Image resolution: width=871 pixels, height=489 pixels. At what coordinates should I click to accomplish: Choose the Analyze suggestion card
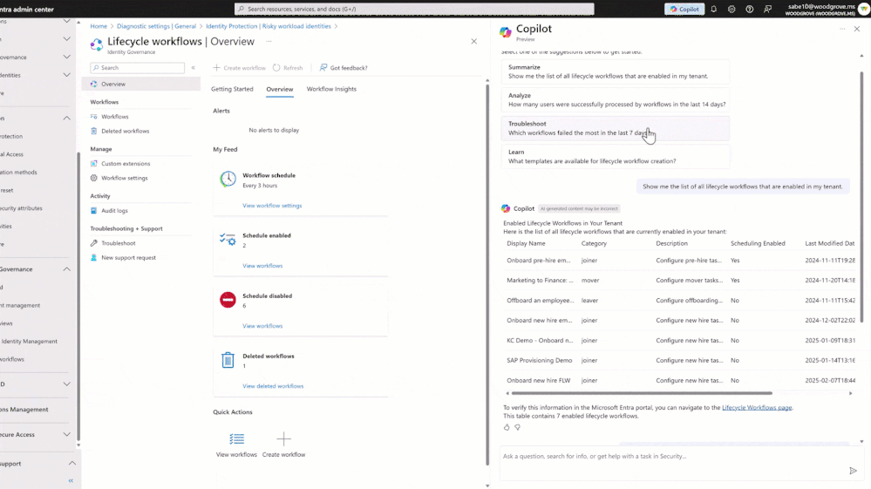click(x=615, y=100)
